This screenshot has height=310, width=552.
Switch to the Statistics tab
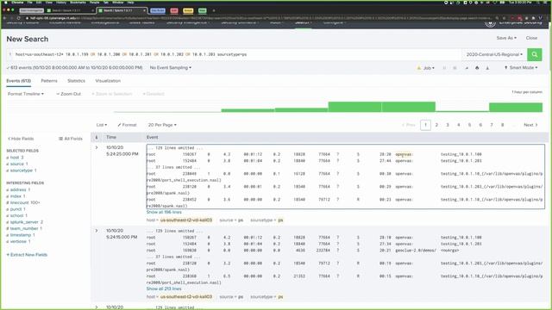pos(76,81)
